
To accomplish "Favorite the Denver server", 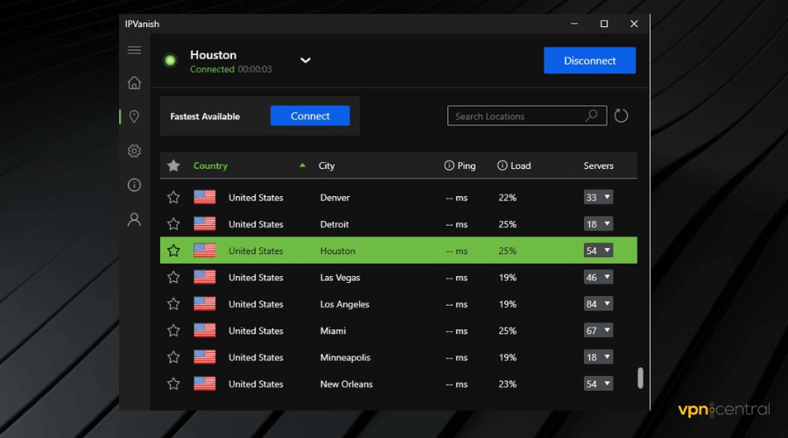I will 173,197.
